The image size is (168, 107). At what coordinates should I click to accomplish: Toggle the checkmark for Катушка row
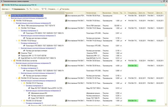[x=125, y=21]
